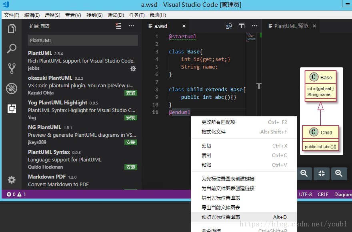
Task: Choose 格式化文件 from context menu
Action: pyautogui.click(x=244, y=132)
